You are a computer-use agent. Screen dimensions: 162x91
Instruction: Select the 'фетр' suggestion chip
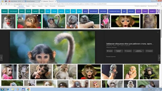(85, 11)
